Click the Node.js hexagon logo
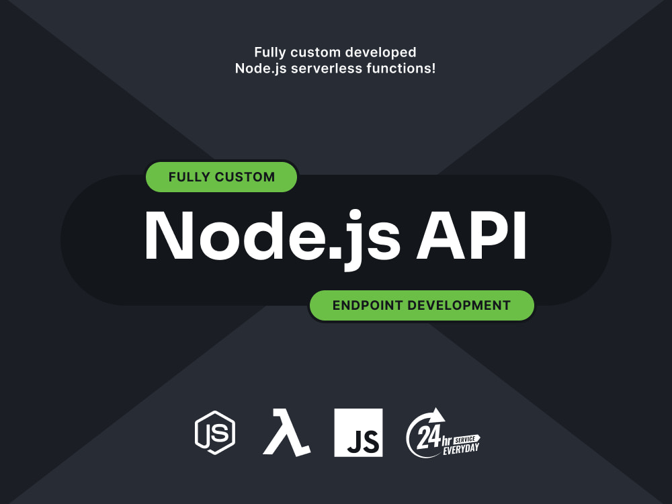The width and height of the screenshot is (672, 504). pos(215,432)
